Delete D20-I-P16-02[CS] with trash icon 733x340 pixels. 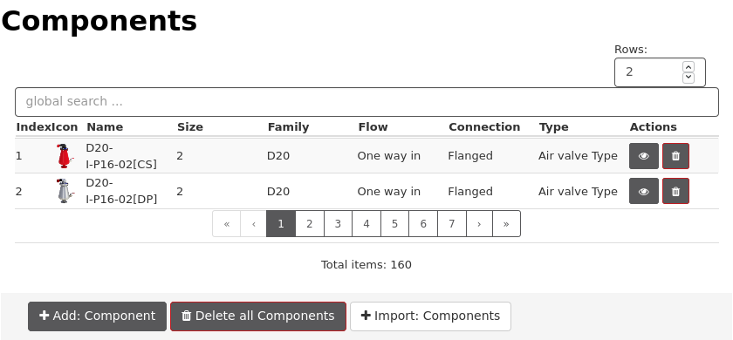[x=675, y=156]
